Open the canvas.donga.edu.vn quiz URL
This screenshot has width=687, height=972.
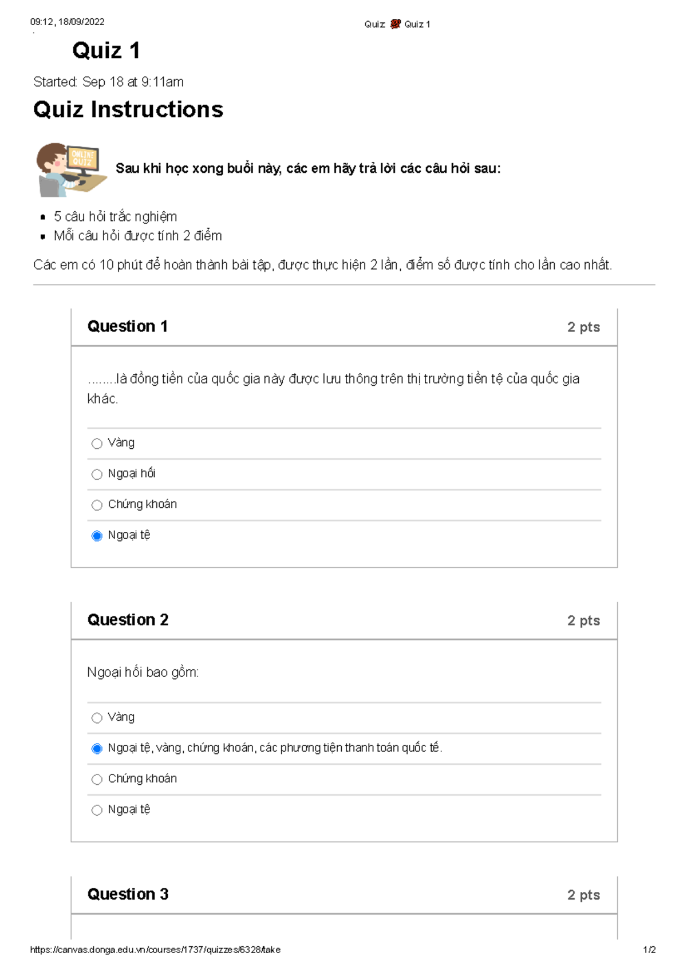155,950
